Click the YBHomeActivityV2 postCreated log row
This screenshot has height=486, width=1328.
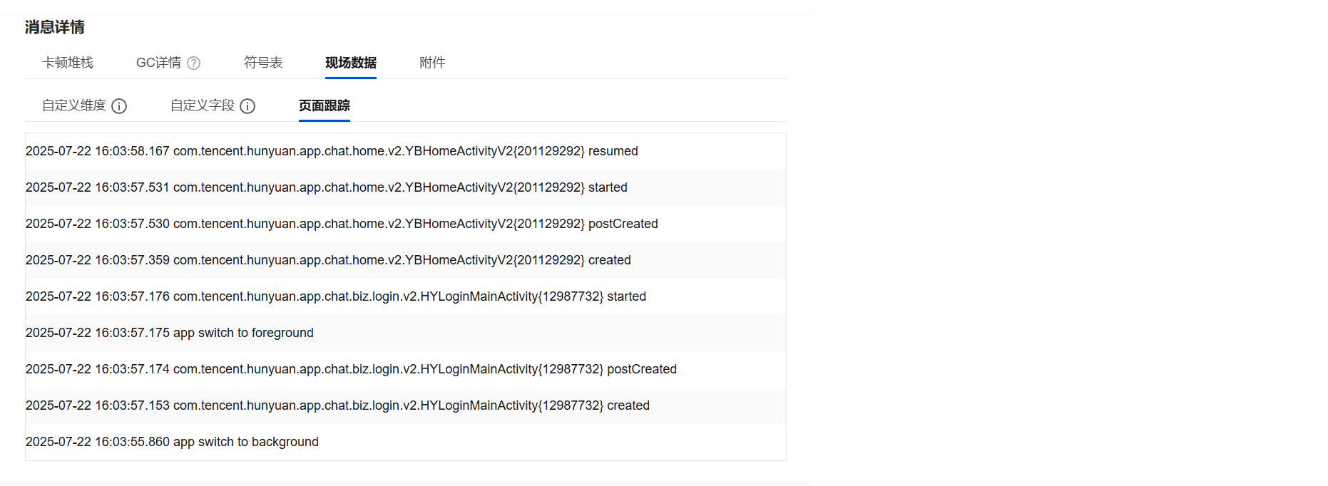click(x=342, y=224)
